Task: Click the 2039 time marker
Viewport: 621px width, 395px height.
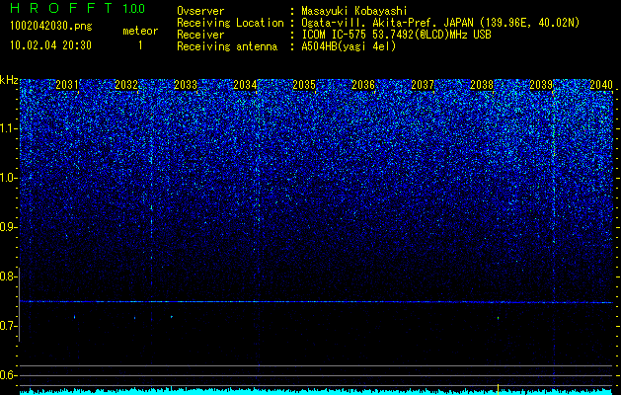Action: (x=541, y=85)
